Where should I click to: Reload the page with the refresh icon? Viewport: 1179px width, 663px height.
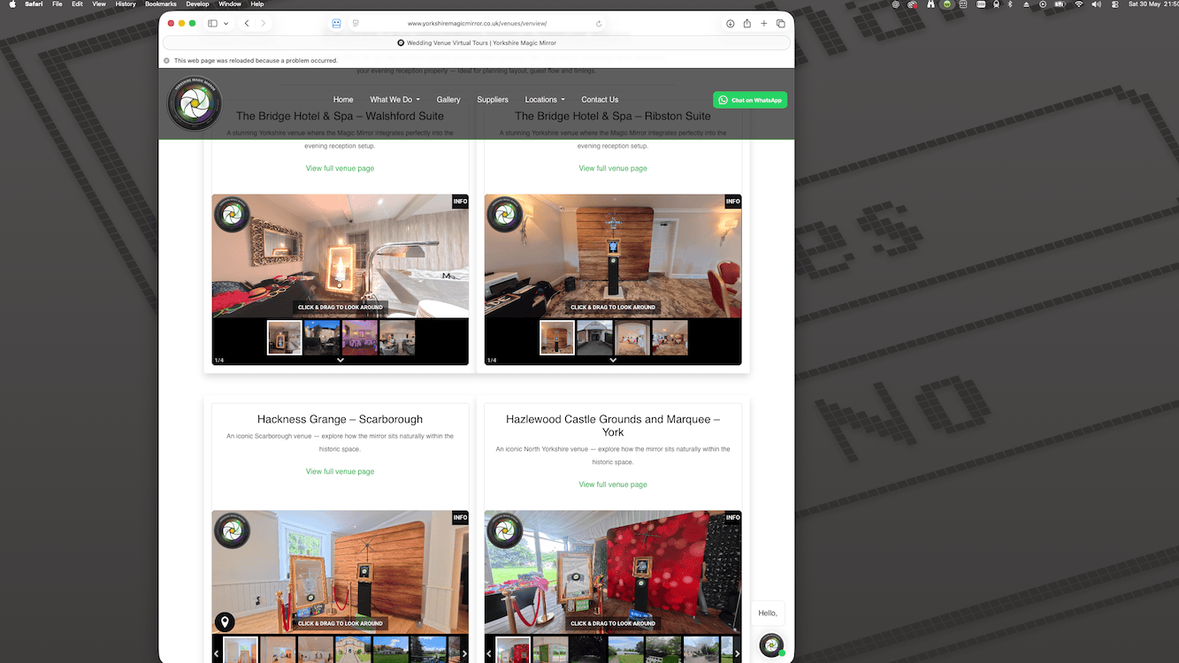599,24
